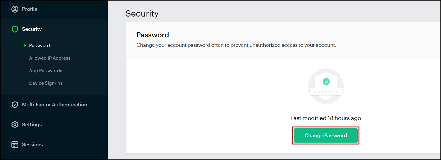Image resolution: width=441 pixels, height=160 pixels.
Task: View Device Sign-Ins
Action: (x=46, y=83)
